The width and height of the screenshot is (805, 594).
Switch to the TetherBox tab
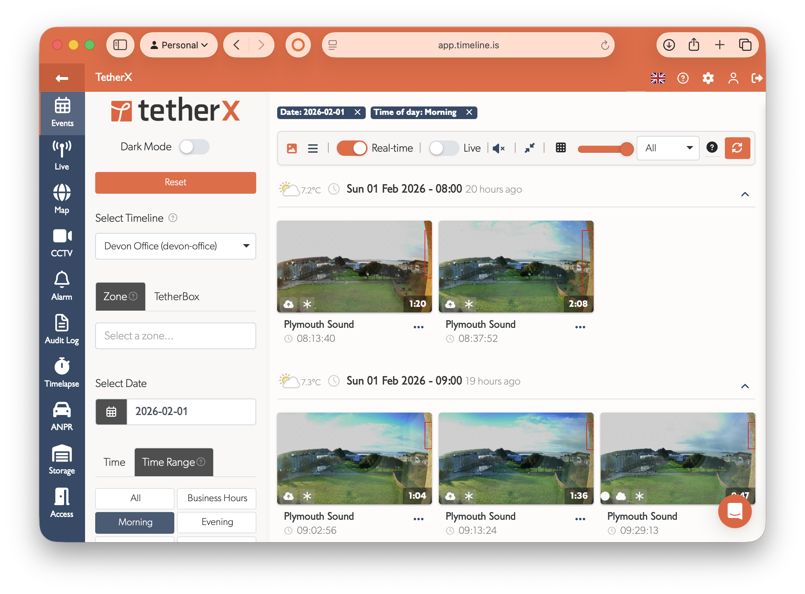(x=177, y=296)
